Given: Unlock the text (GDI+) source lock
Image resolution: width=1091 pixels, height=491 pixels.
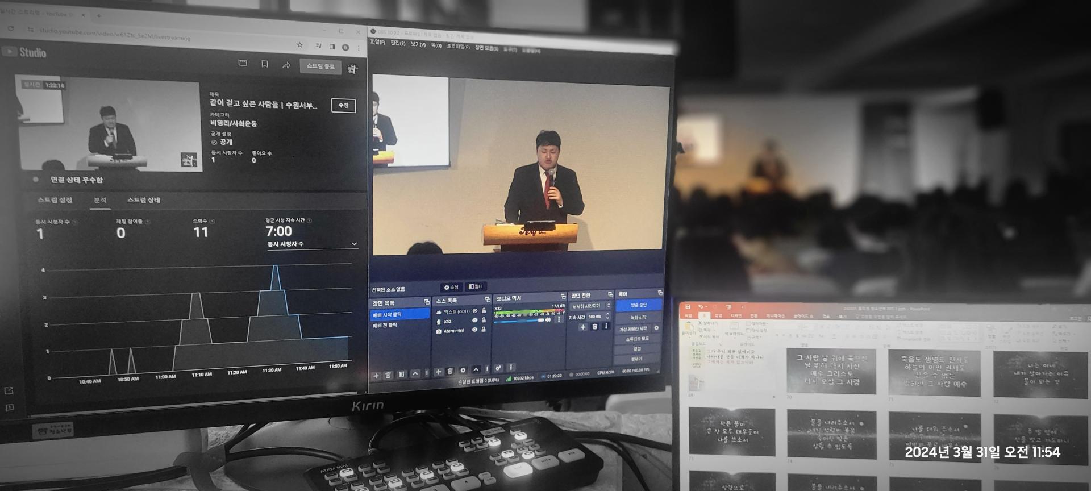Looking at the screenshot, I should coord(484,311).
